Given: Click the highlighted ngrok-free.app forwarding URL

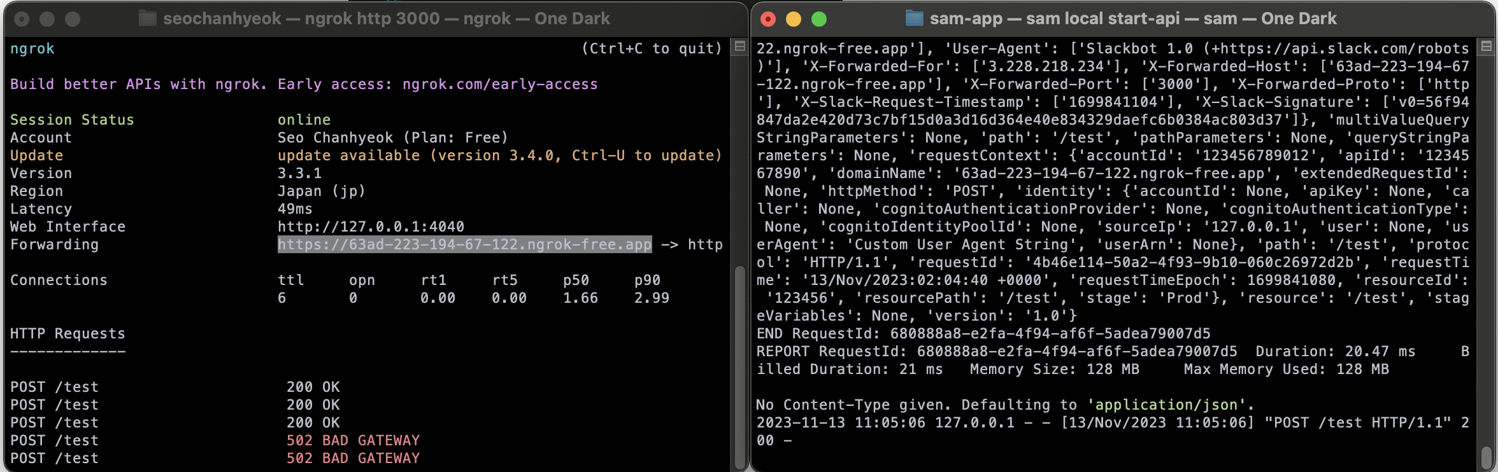Looking at the screenshot, I should [465, 244].
